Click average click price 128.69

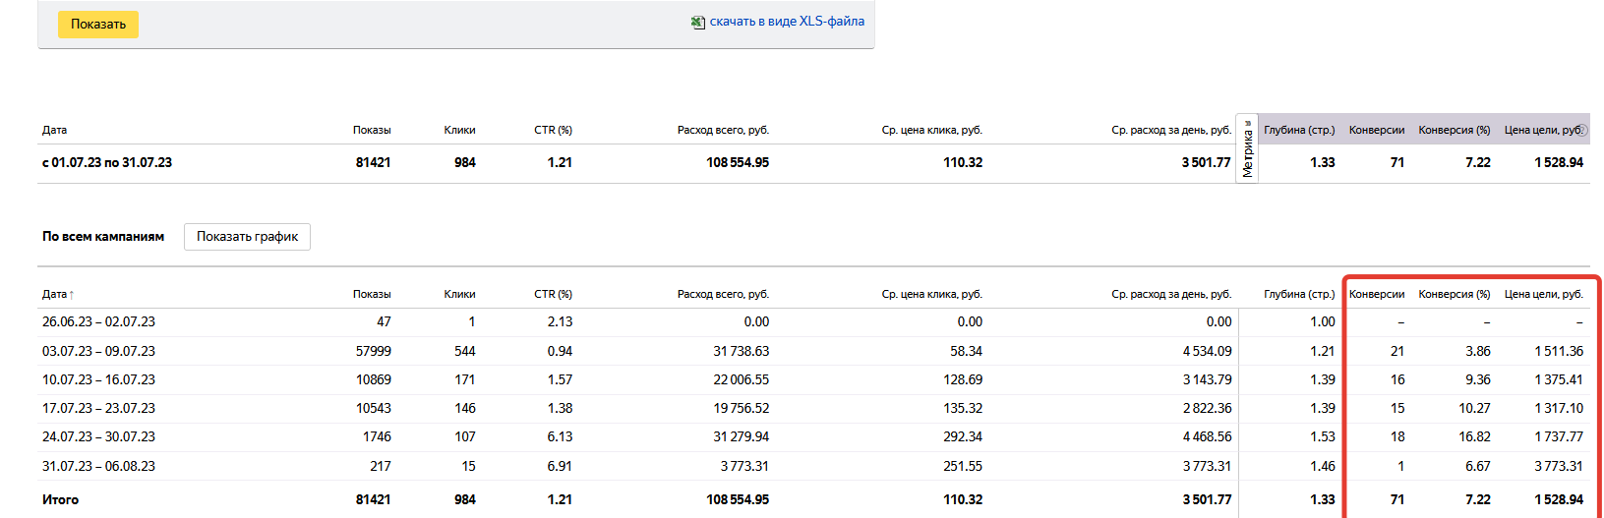pyautogui.click(x=963, y=379)
